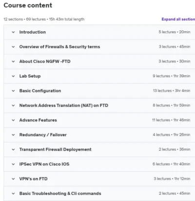Expand the Advance Features chevron
Viewport: 195px width, 201px height.
click(x=13, y=120)
